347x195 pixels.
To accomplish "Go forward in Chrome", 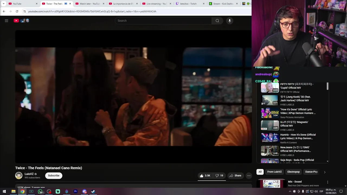I will tap(10, 11).
